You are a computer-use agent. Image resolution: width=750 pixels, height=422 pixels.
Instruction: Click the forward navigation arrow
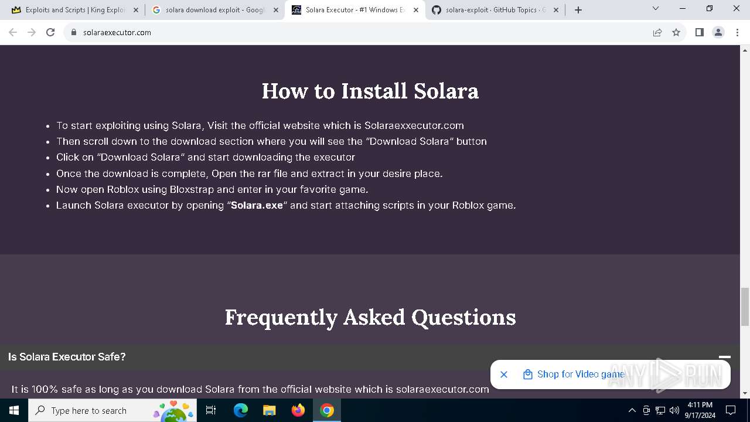[32, 32]
